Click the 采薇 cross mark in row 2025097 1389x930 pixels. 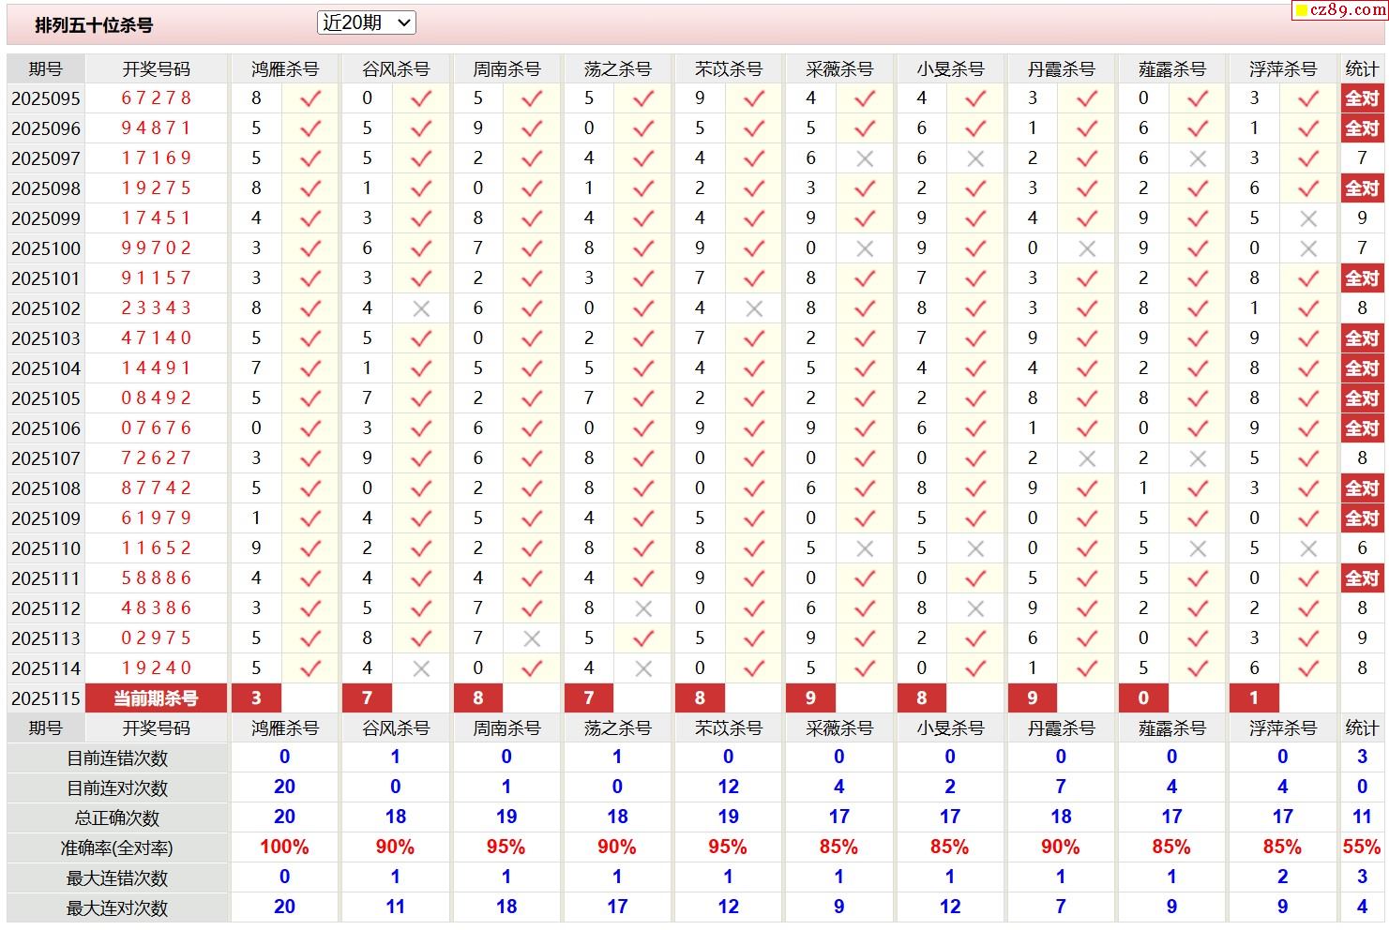pyautogui.click(x=865, y=158)
